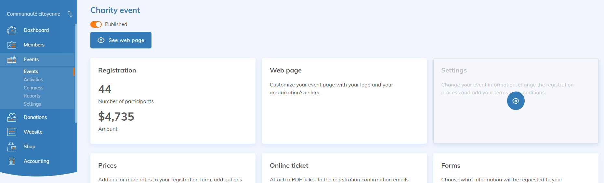Collapse the Events menu section

click(x=31, y=59)
